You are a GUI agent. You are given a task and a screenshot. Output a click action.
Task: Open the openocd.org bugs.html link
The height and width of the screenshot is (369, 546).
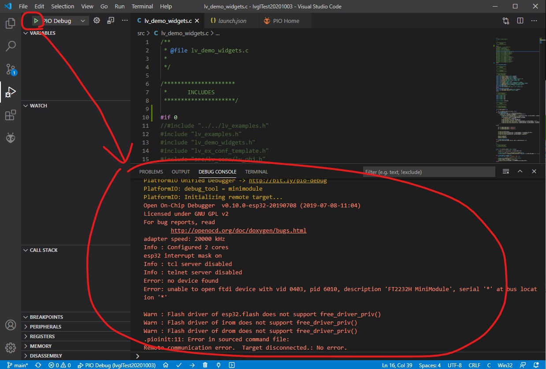point(238,230)
